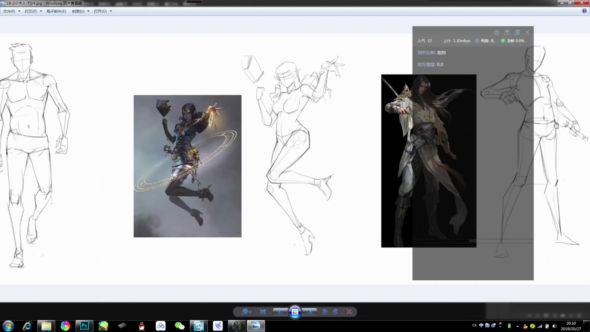
Task: Open the dark tablet app in taskbar
Action: [x=122, y=326]
